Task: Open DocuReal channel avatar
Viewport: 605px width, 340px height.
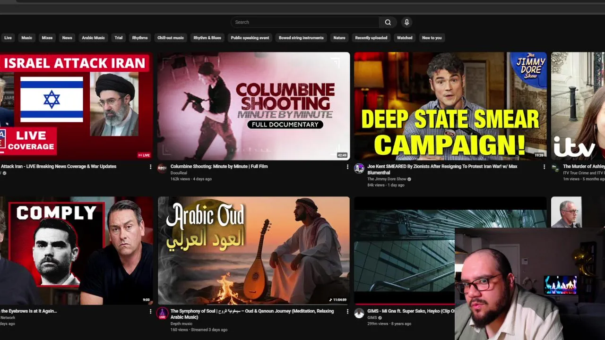Action: click(162, 169)
